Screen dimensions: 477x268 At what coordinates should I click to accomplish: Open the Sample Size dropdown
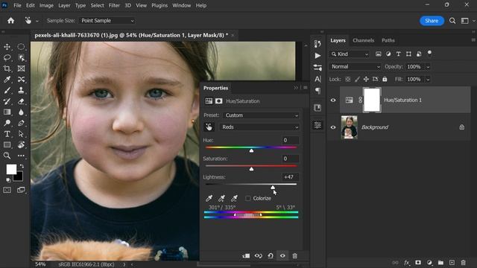point(107,21)
